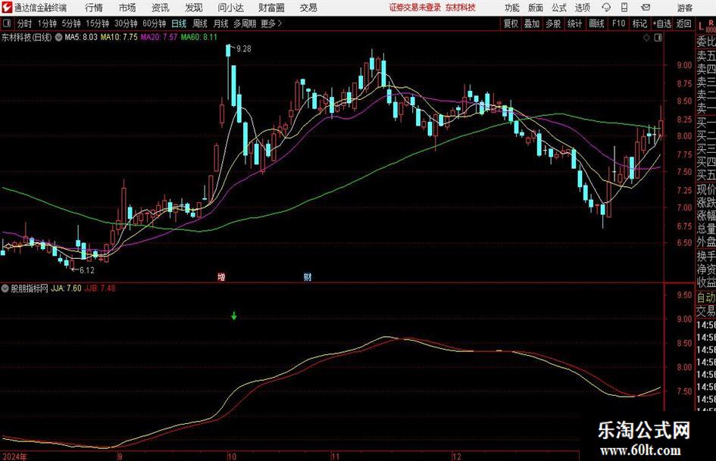Click the MA10: 7.75 label
The width and height of the screenshot is (716, 461).
[119, 37]
